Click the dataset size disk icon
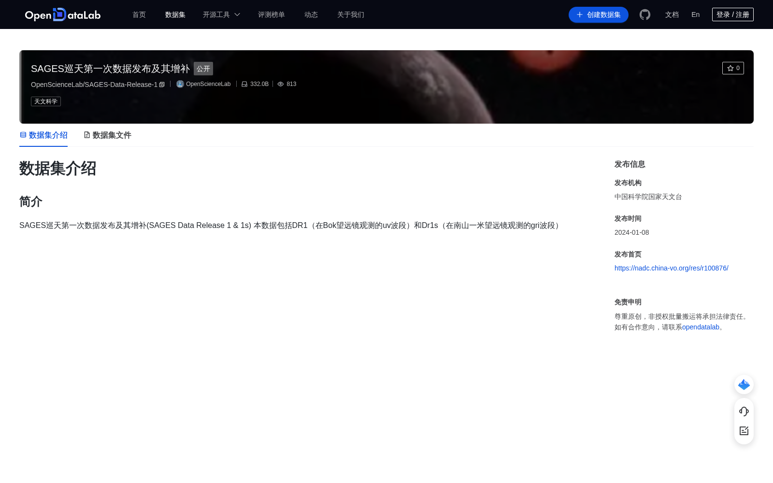Viewport: 773px width, 483px height. tap(244, 84)
